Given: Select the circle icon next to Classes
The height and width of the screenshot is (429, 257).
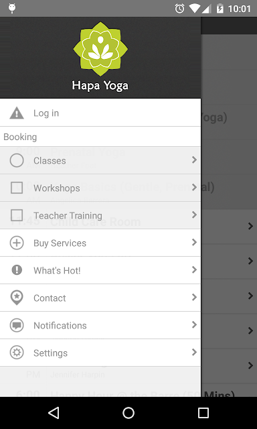Looking at the screenshot, I should 17,160.
